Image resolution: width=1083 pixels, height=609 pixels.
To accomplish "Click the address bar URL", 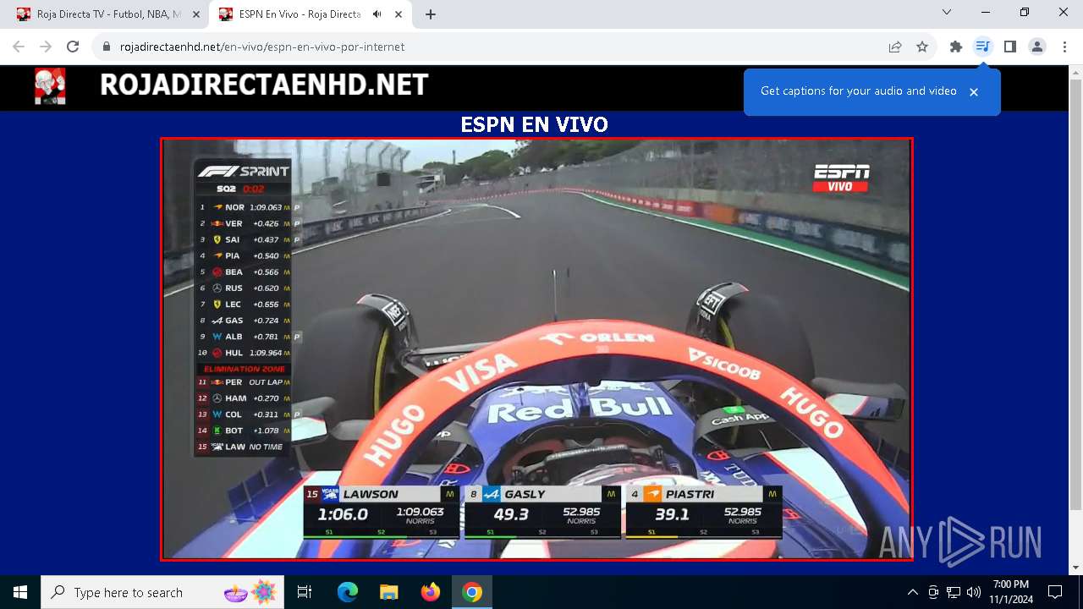I will 262,47.
